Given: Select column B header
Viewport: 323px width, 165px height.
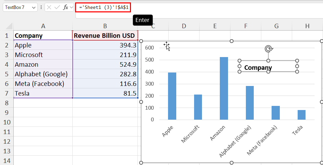Looking at the screenshot, I should (x=105, y=26).
